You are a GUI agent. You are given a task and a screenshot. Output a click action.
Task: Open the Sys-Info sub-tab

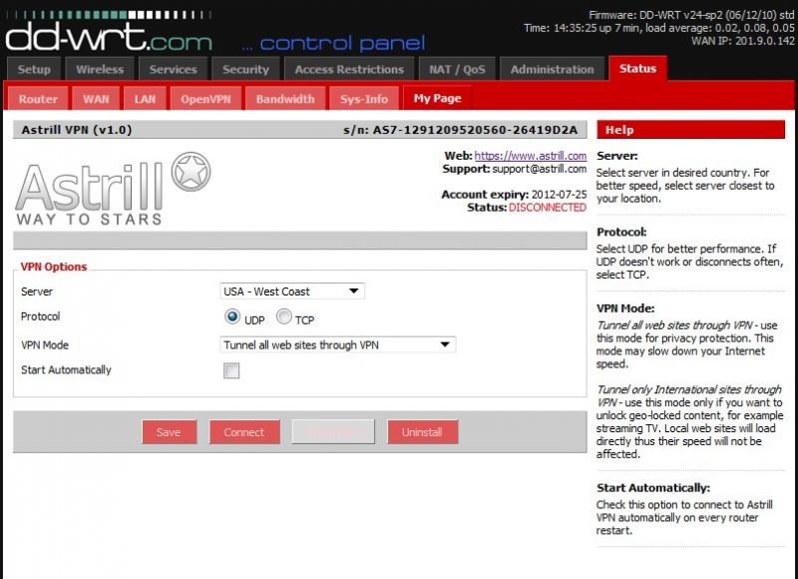pyautogui.click(x=364, y=99)
